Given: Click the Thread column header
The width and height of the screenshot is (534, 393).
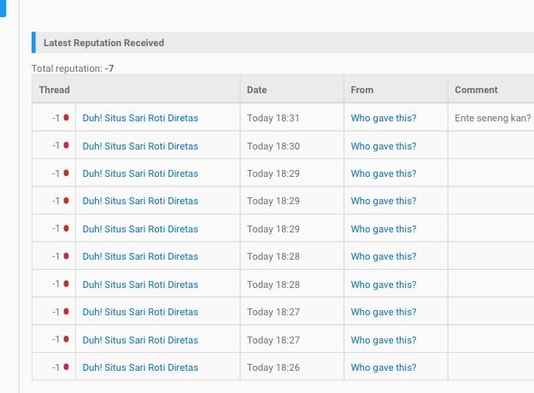Looking at the screenshot, I should (54, 90).
